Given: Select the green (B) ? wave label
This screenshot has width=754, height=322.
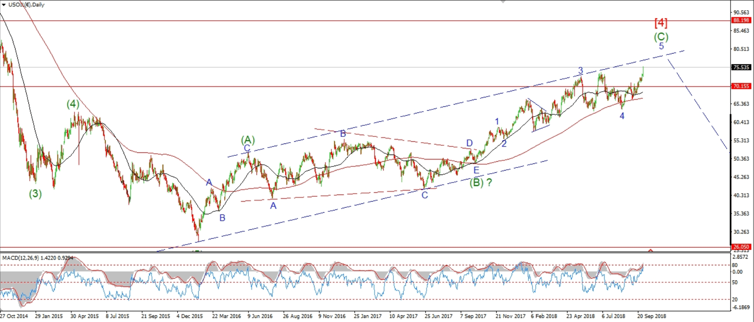Looking at the screenshot, I should pyautogui.click(x=481, y=182).
